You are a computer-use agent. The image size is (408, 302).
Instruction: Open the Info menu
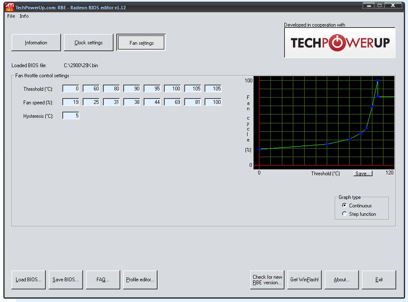[x=24, y=16]
